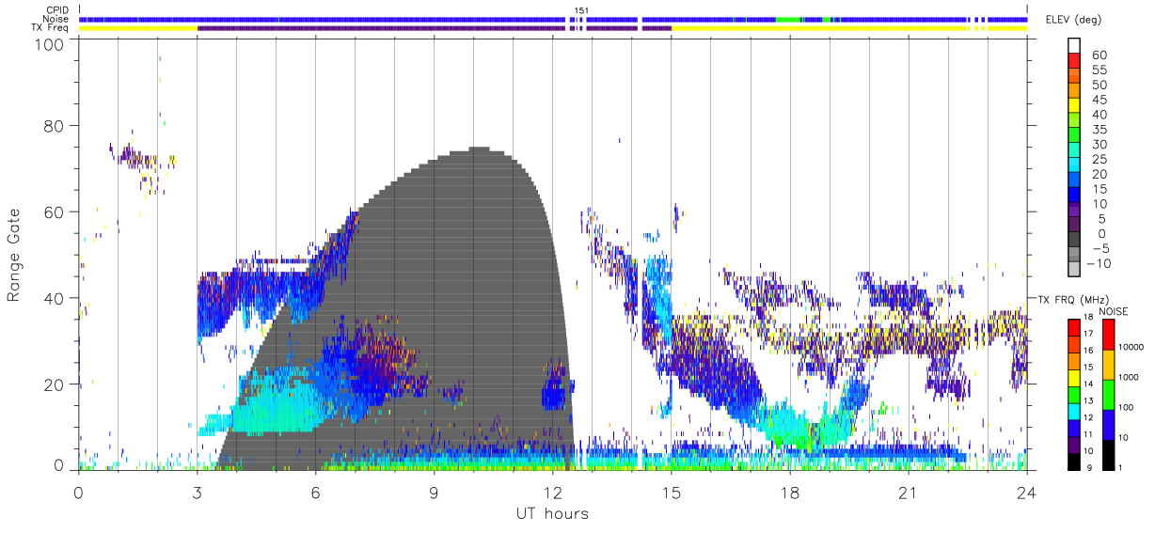The image size is (1155, 533).
Task: Click the 30 label on ELEV color bar
Action: click(x=1099, y=144)
